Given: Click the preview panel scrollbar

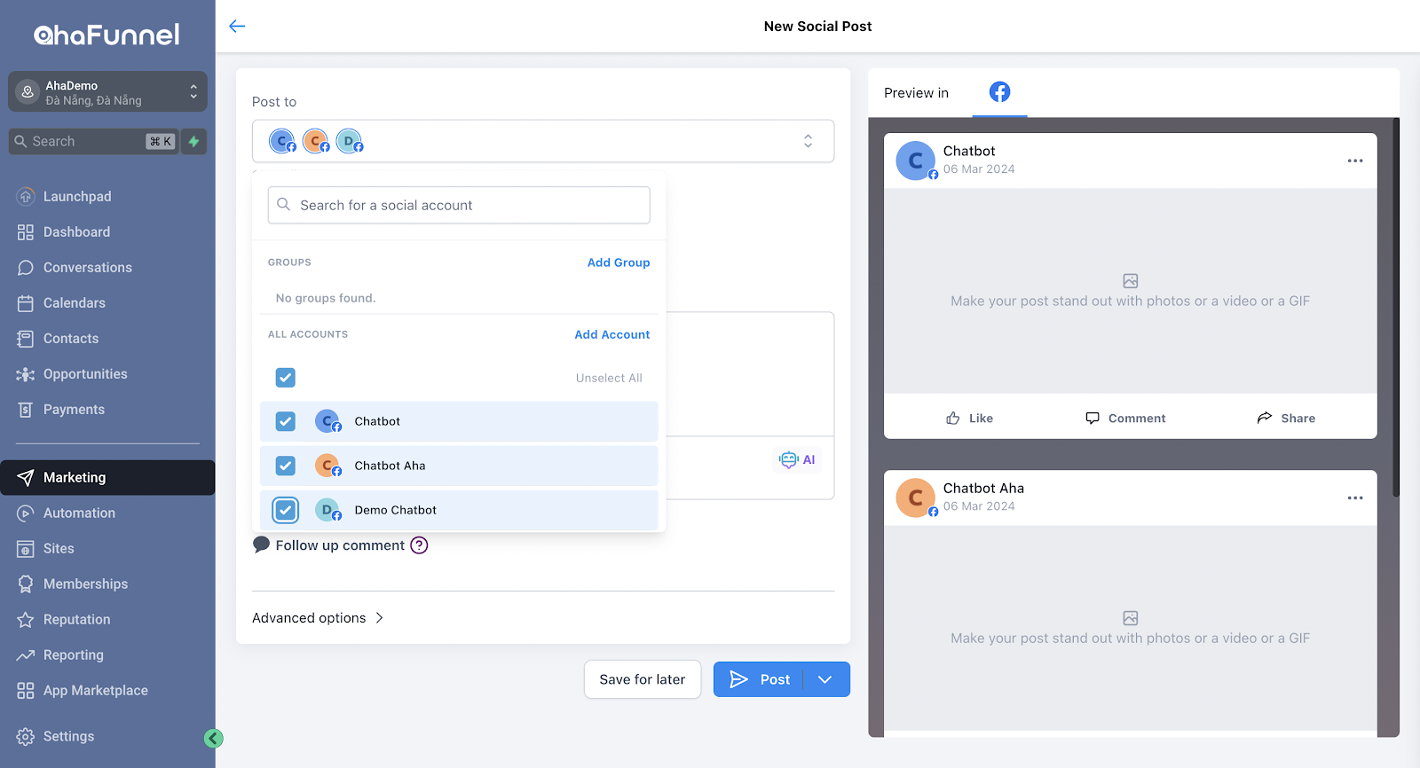Looking at the screenshot, I should click(1396, 307).
